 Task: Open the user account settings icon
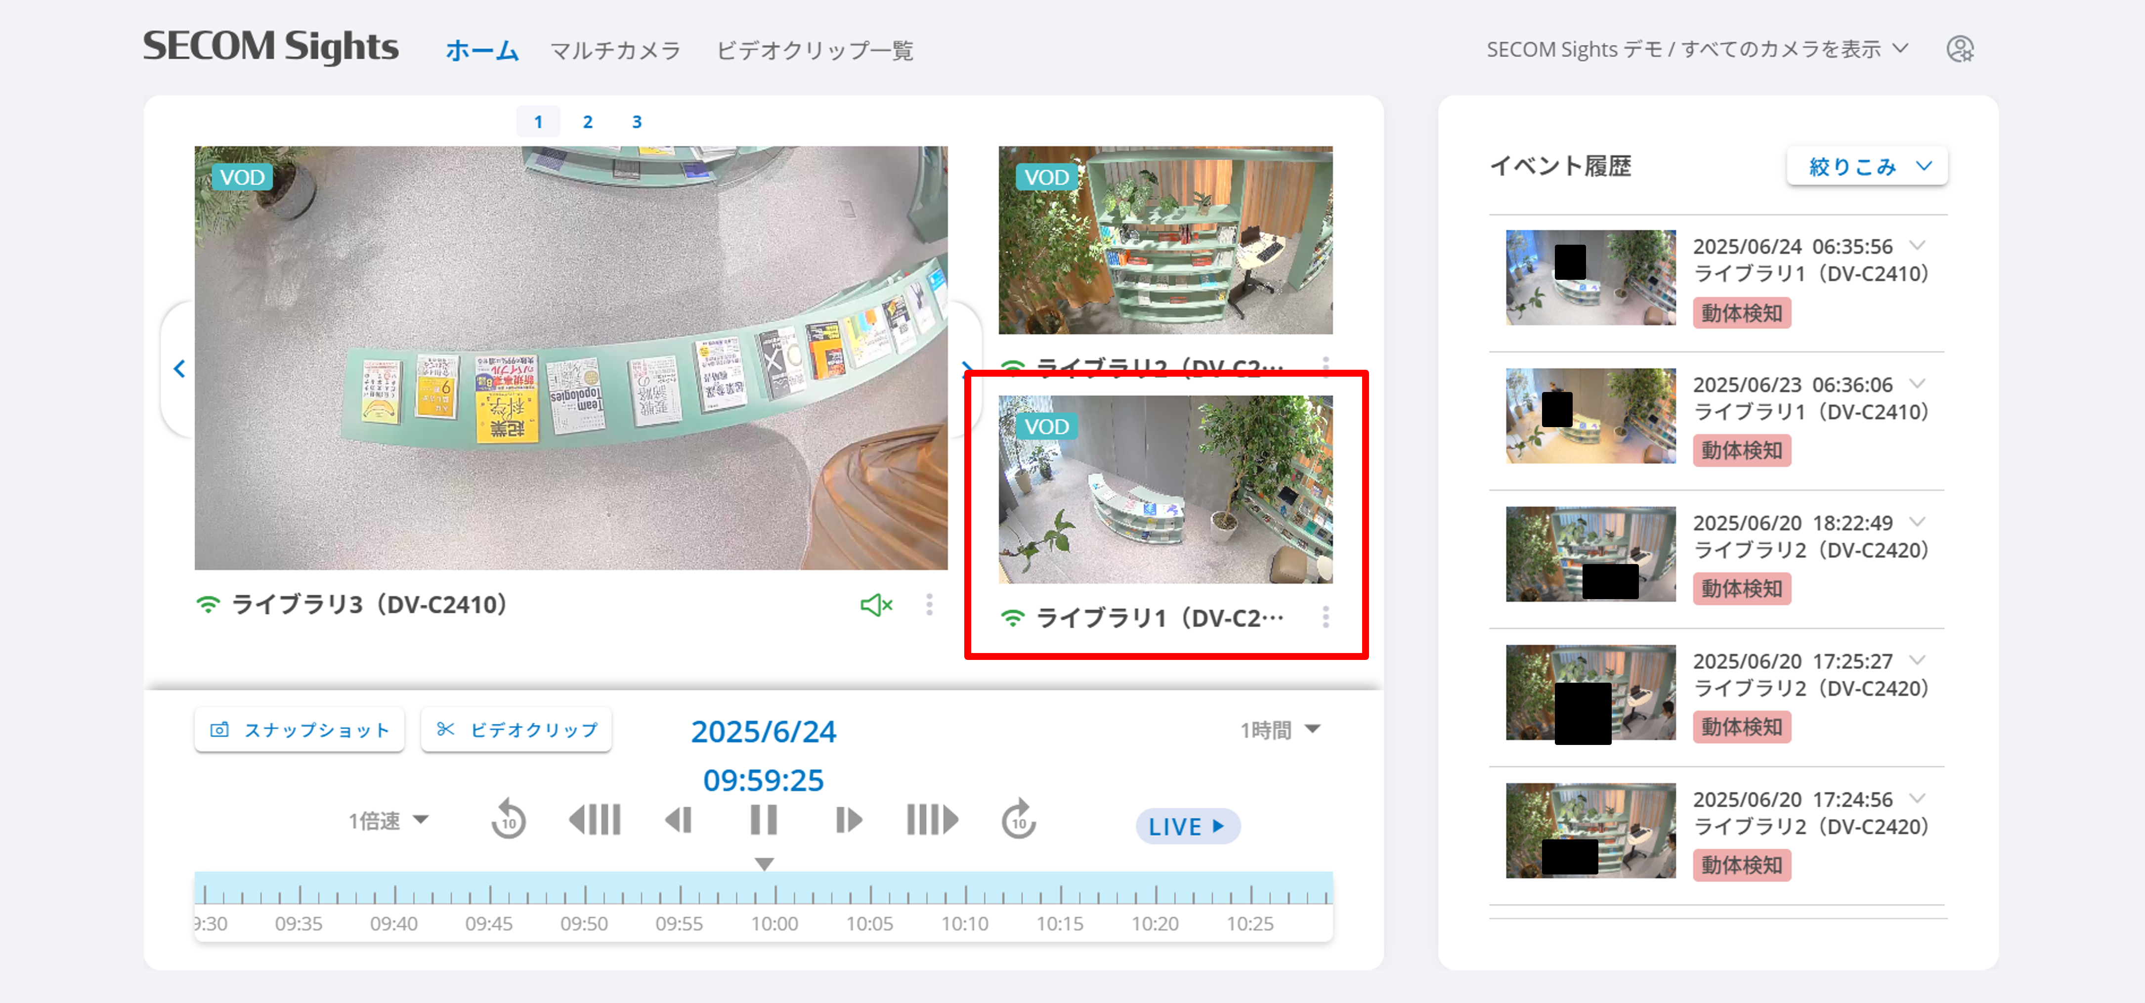(1959, 49)
